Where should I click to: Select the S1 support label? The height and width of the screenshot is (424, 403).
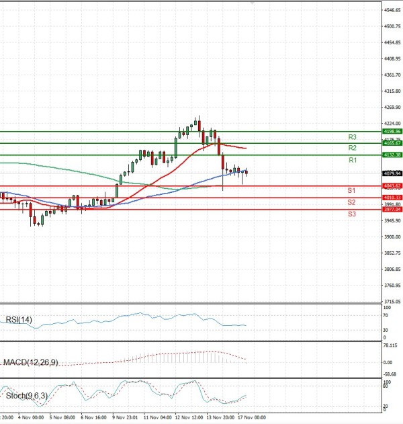[x=351, y=192]
